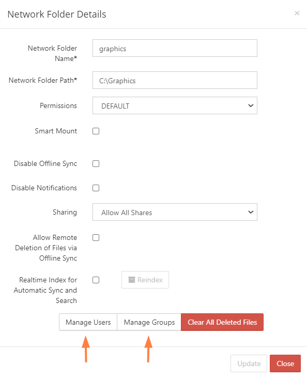
Task: Focus the Network Folder Name field
Action: click(x=175, y=48)
